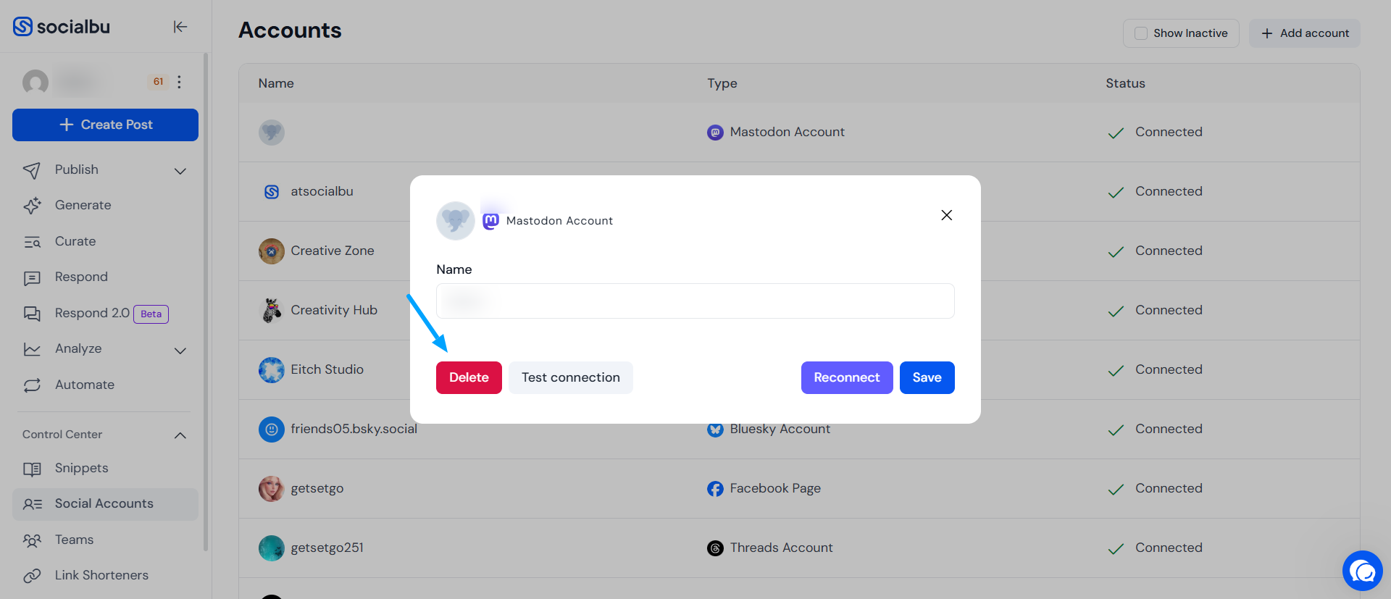
Task: Open Social Accounts in sidebar
Action: coord(105,504)
